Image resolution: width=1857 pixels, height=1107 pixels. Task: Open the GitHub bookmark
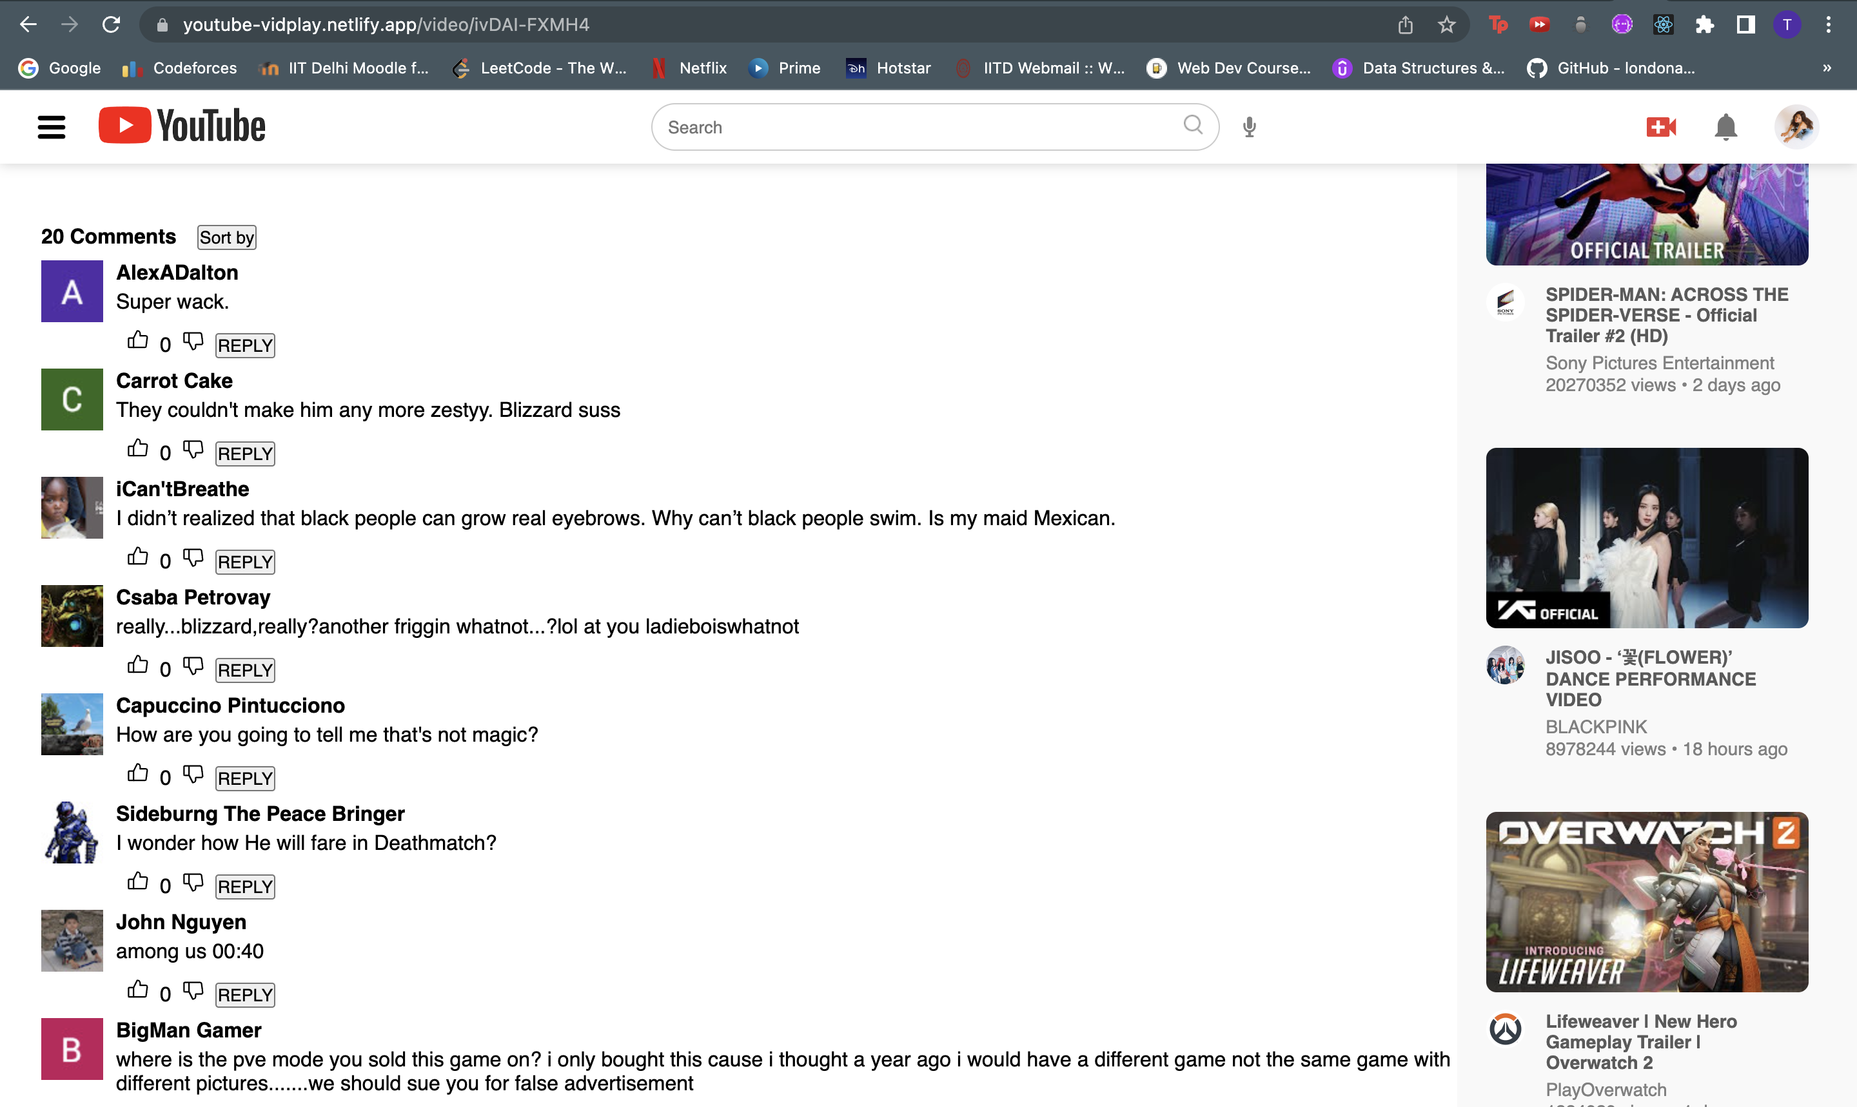(x=1611, y=68)
